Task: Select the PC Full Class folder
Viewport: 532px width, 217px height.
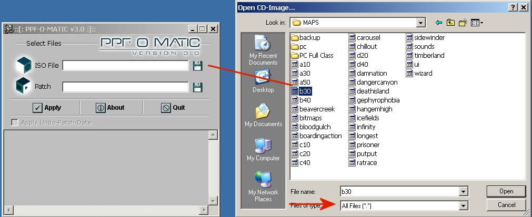Action: click(312, 56)
